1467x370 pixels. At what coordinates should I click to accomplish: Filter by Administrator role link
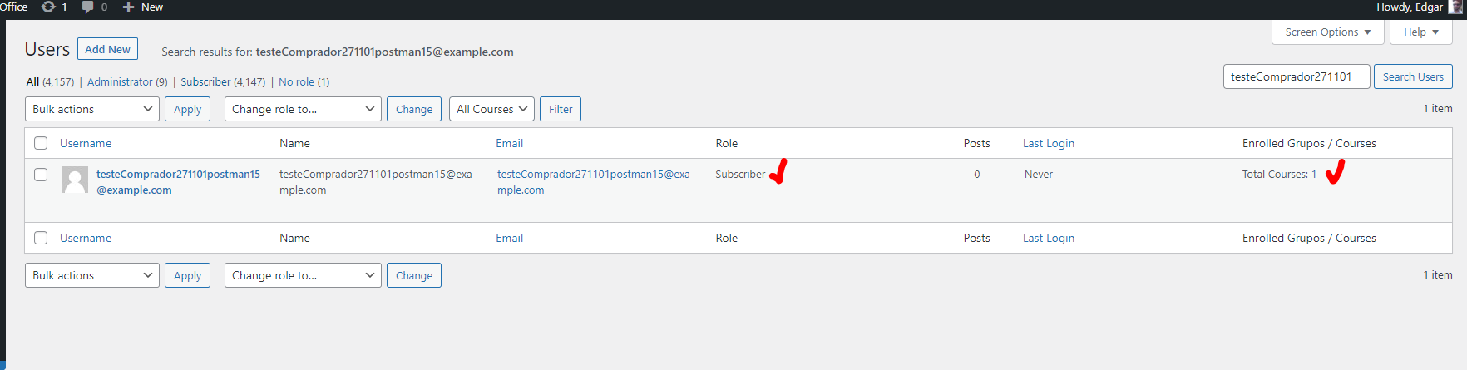tap(120, 81)
